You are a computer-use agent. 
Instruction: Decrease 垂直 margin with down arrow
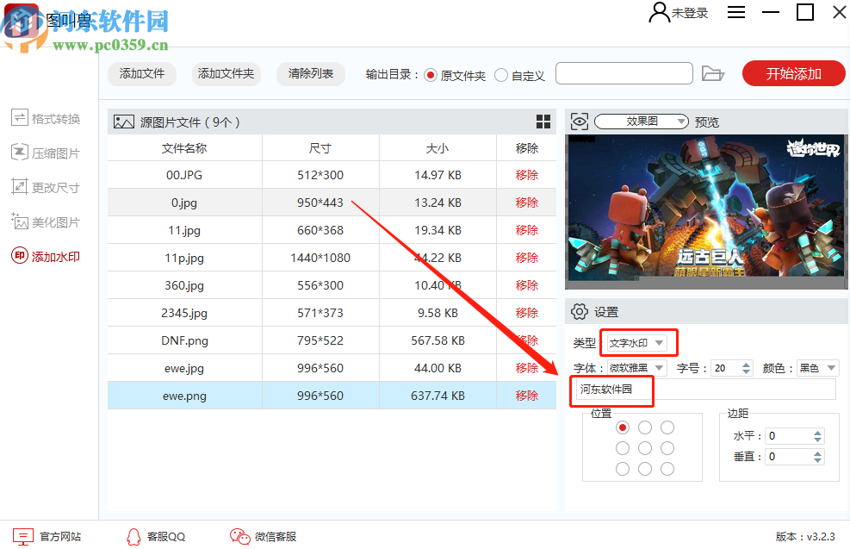coord(817,460)
